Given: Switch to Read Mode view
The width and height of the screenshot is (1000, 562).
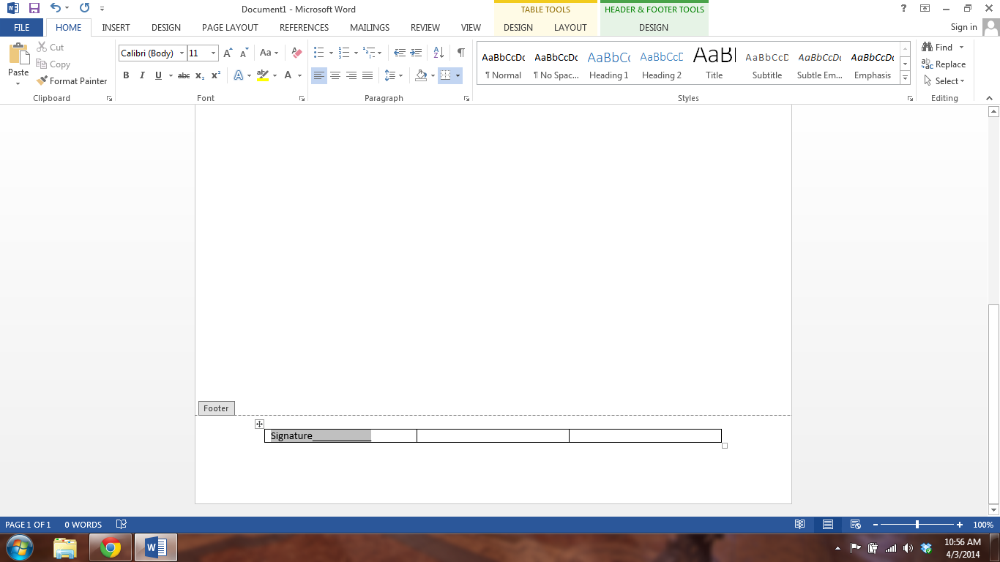Looking at the screenshot, I should click(800, 525).
